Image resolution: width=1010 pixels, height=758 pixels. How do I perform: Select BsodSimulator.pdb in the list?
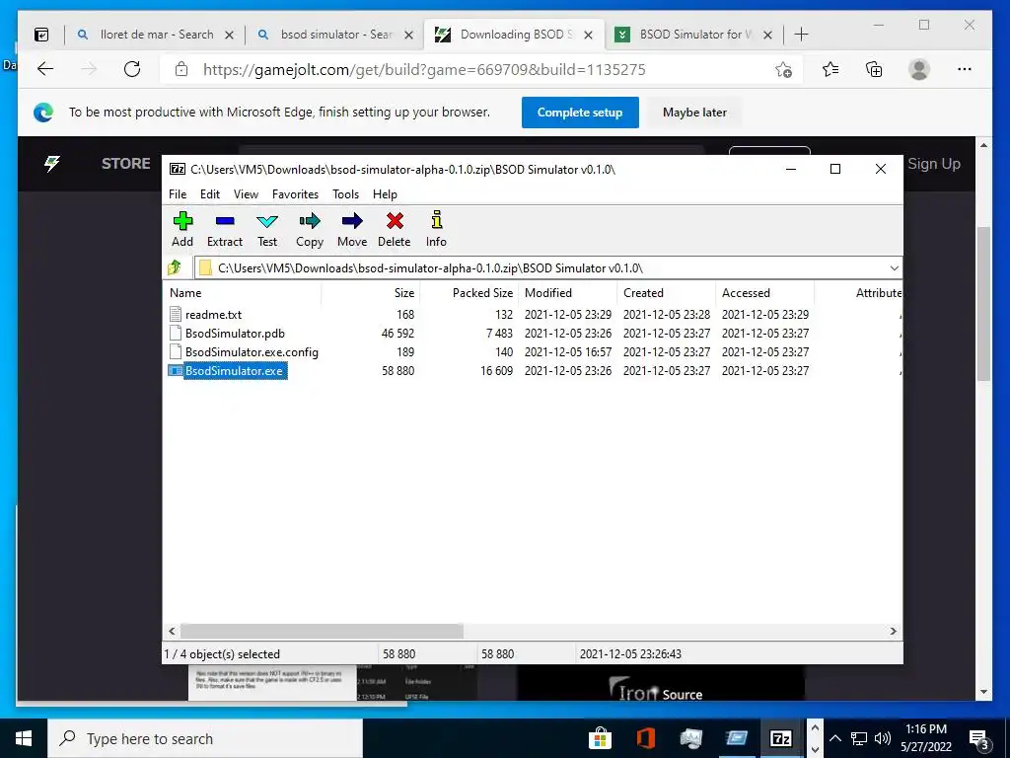(x=235, y=334)
